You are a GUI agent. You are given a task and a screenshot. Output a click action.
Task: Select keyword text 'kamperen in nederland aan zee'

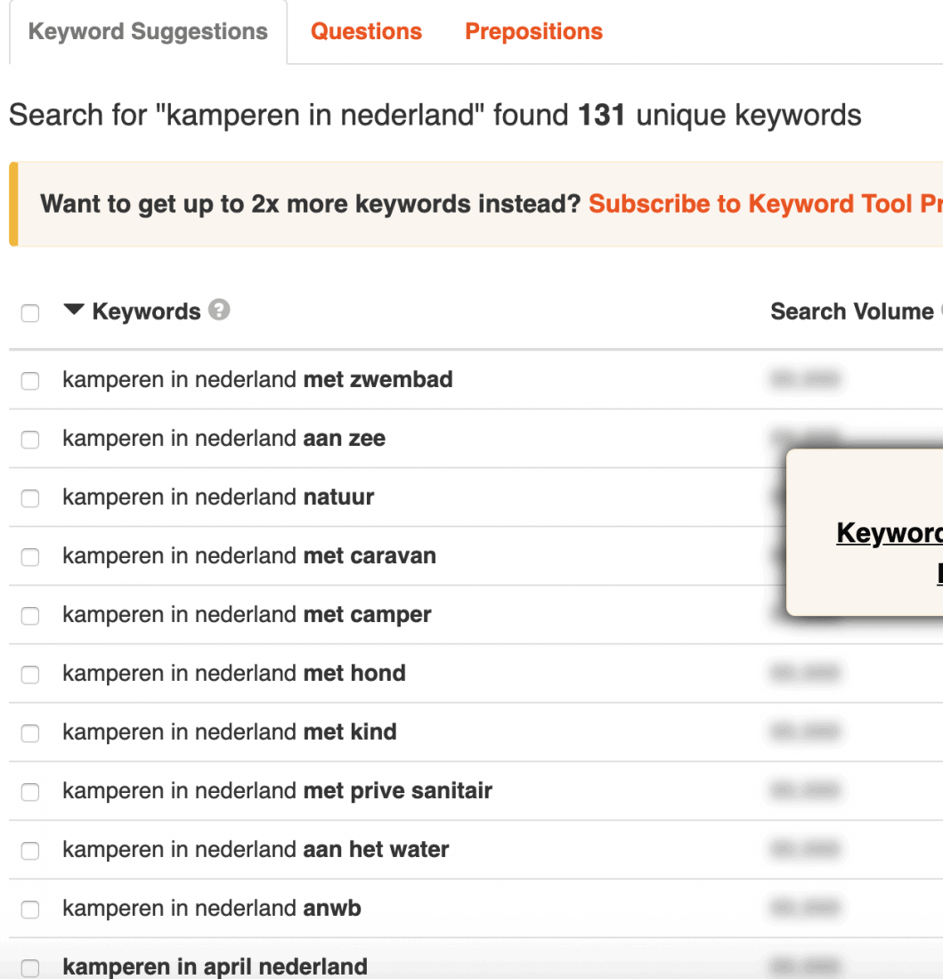[x=224, y=438]
